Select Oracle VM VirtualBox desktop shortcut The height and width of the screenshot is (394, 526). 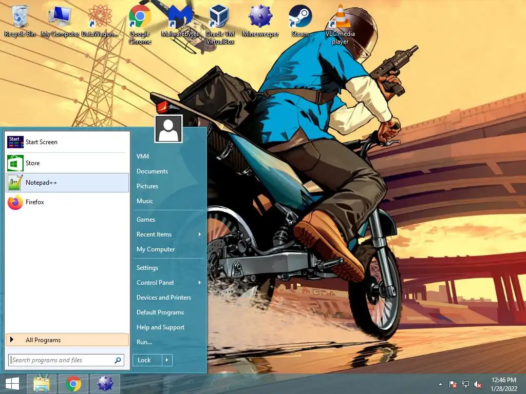pos(220,24)
